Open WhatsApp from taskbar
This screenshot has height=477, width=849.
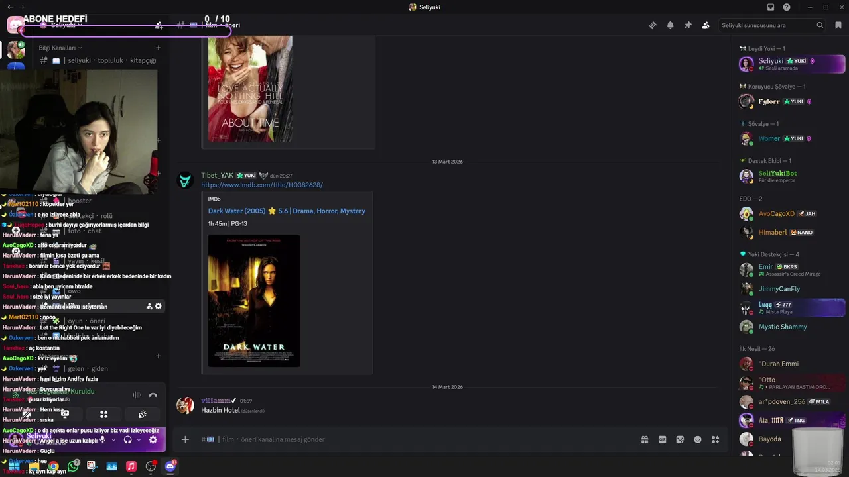click(73, 466)
